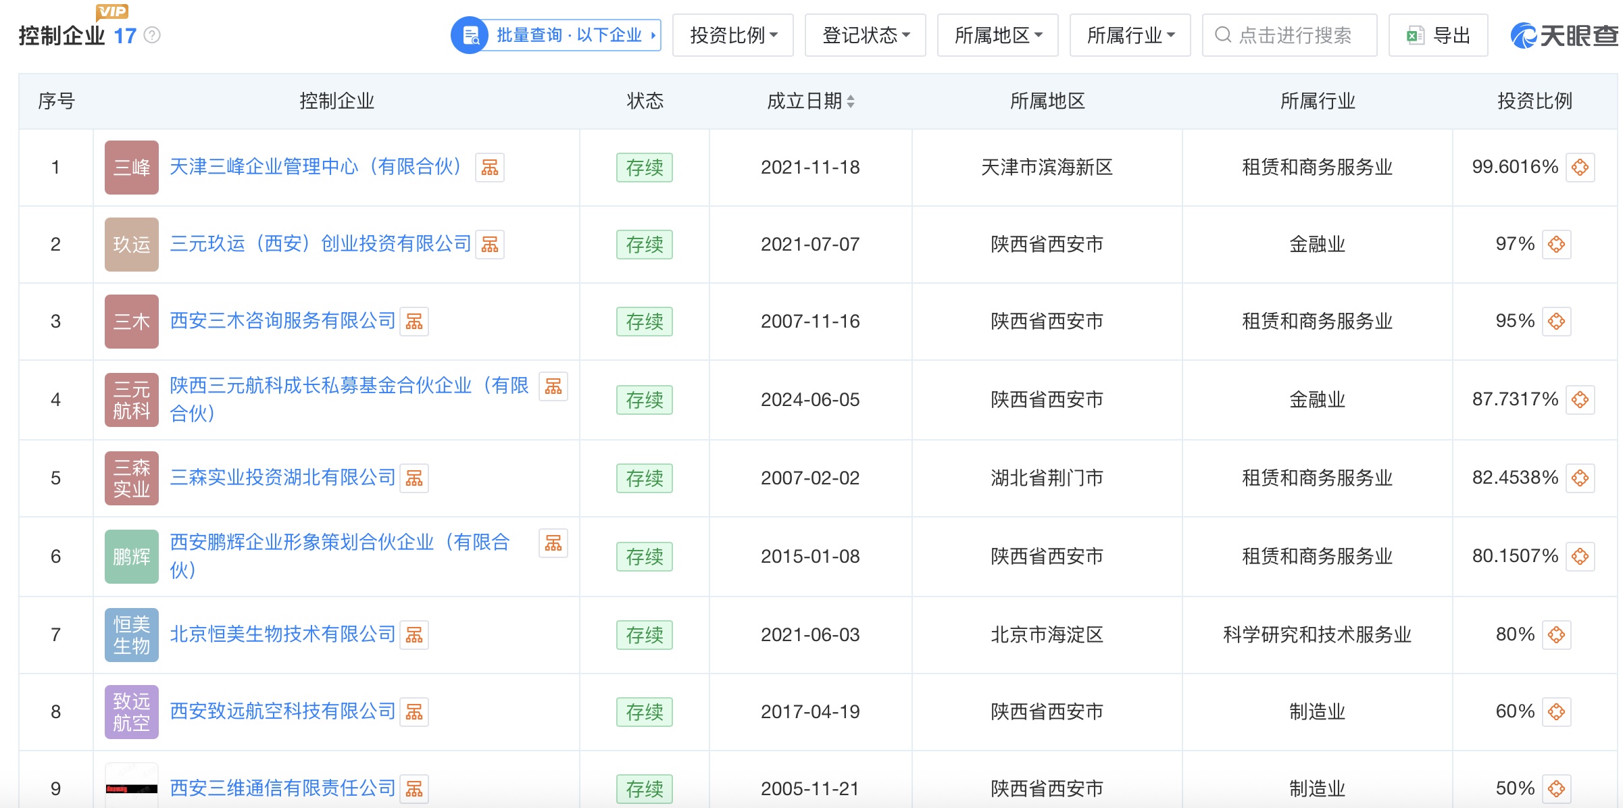The image size is (1623, 808).
Task: Open the org-chart icon for 陕西三元航科成长私募基金
Action: coord(553,386)
